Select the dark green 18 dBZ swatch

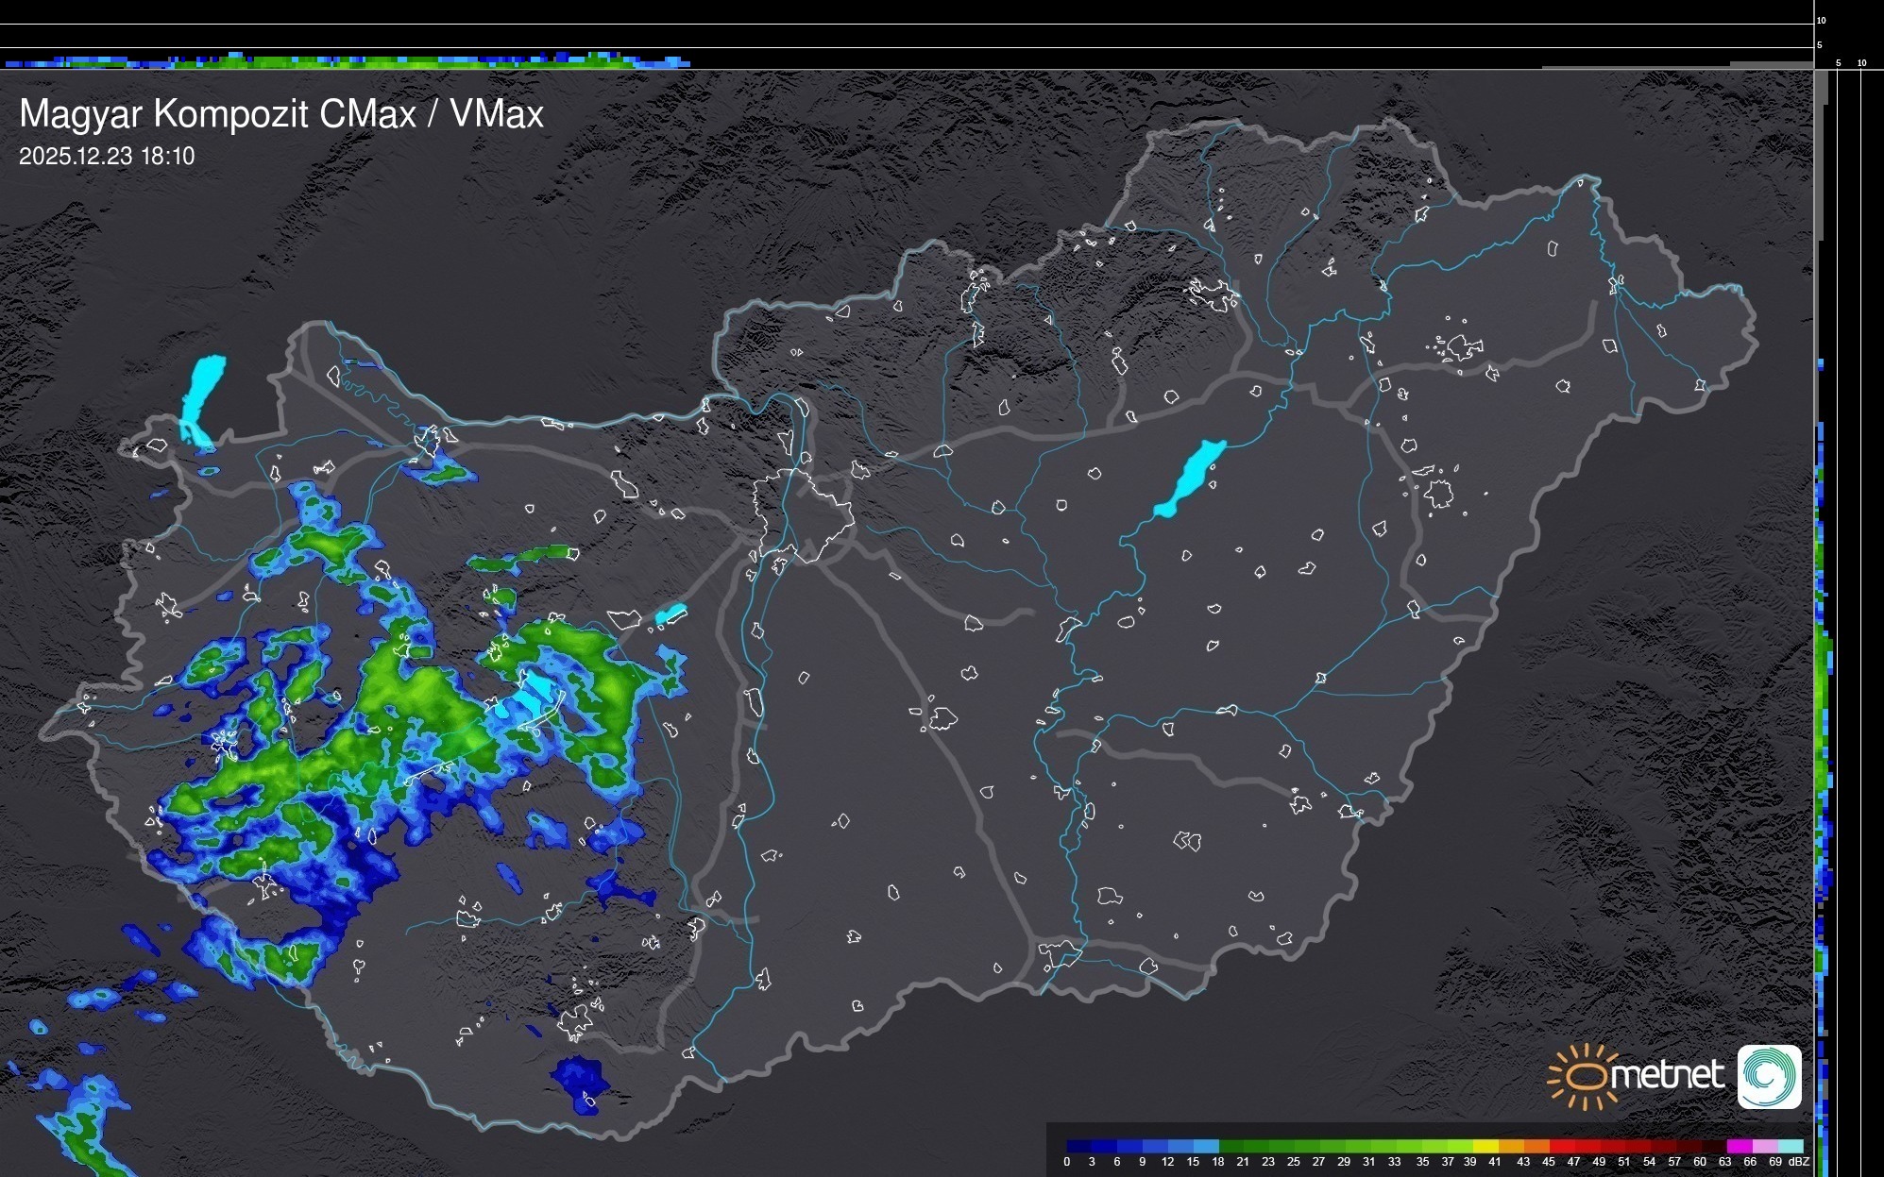click(1231, 1146)
